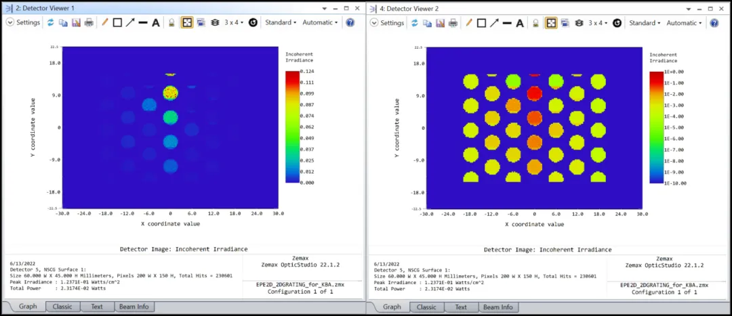Click the save image icon in Detector Viewer 2
This screenshot has width=732, height=316.
pos(440,22)
